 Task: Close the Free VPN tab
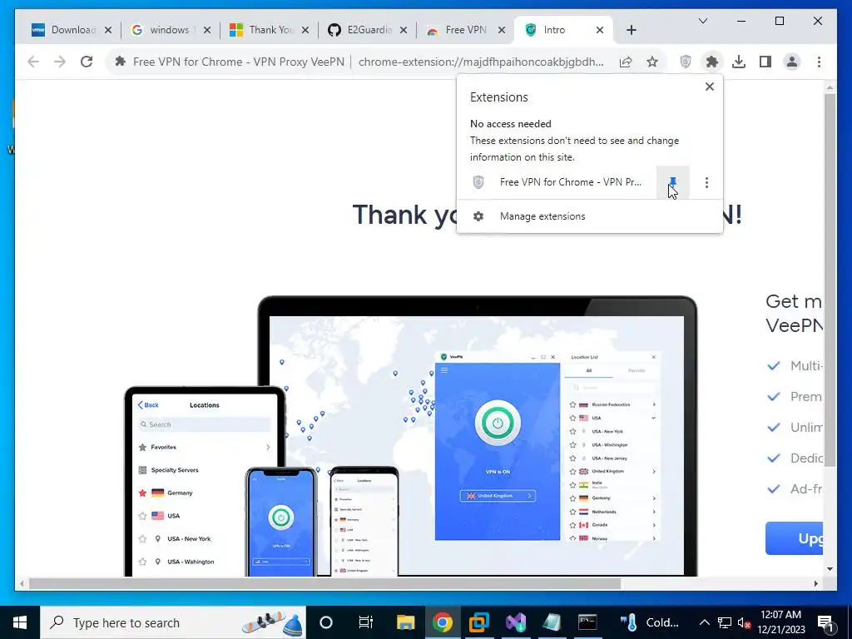pos(502,30)
